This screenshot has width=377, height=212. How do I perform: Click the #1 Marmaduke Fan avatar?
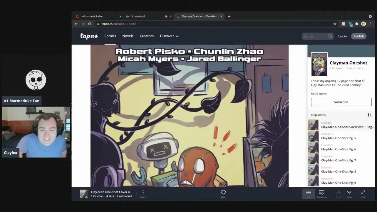click(36, 80)
